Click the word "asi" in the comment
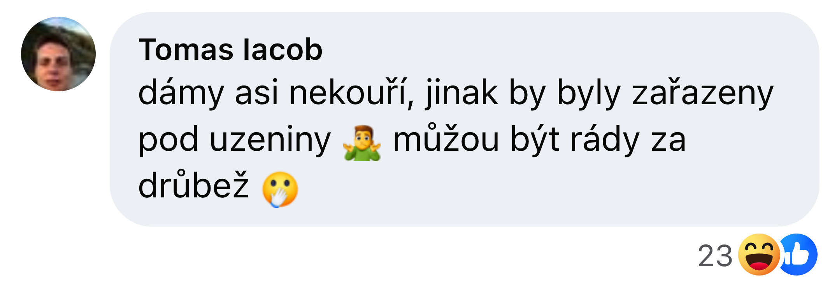837x293 pixels. (257, 92)
